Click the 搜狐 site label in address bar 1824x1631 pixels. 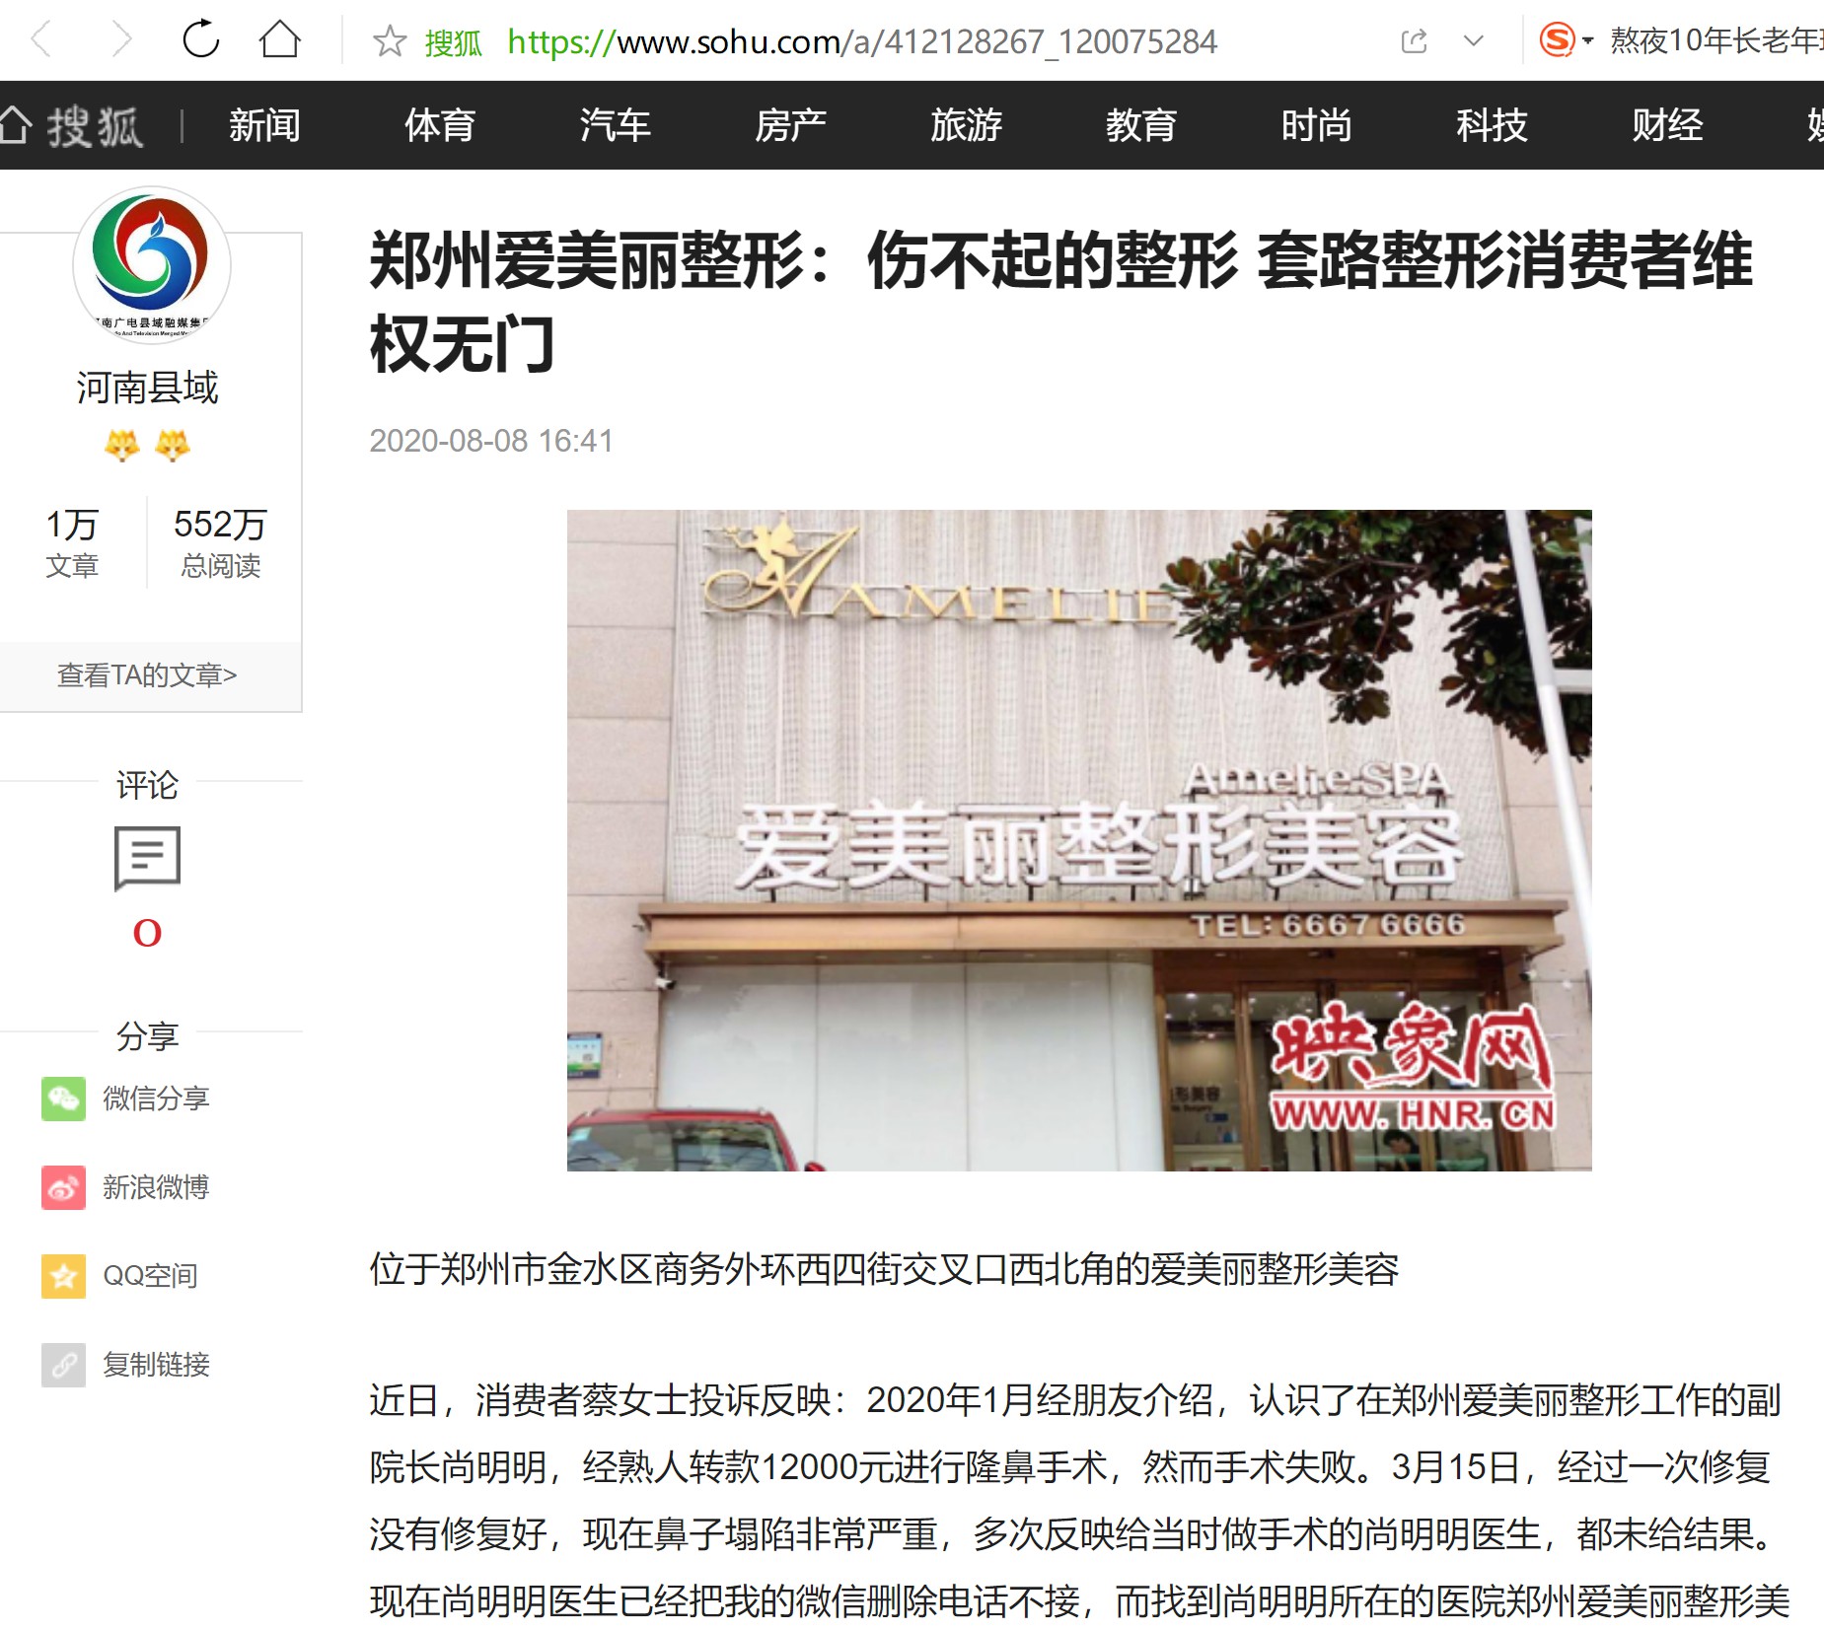point(454,42)
